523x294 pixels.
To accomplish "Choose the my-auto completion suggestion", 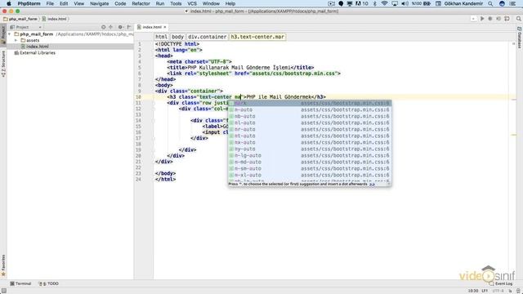I will point(310,149).
